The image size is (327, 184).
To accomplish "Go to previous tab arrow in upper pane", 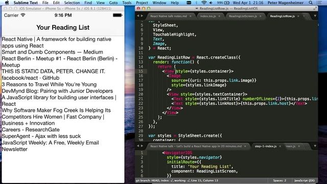I will point(138,16).
